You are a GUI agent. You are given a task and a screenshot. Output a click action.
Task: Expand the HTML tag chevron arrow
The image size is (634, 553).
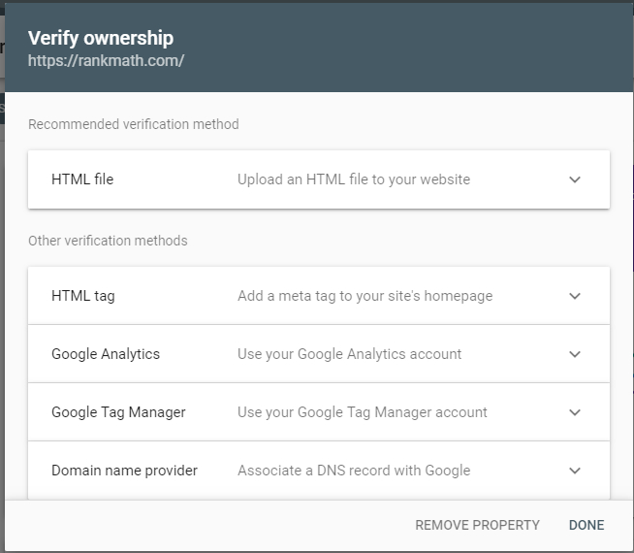[575, 296]
